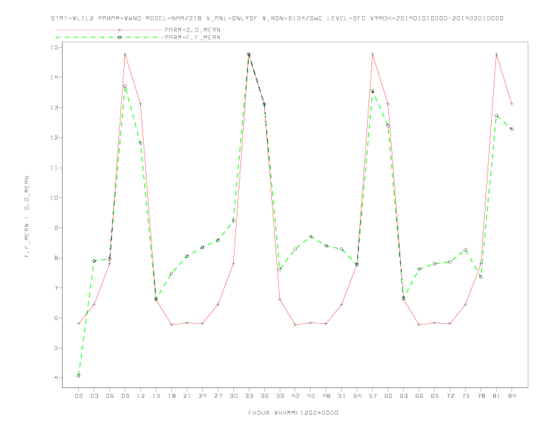
Task: Click y-axis tick label 15
Action: (x=55, y=47)
